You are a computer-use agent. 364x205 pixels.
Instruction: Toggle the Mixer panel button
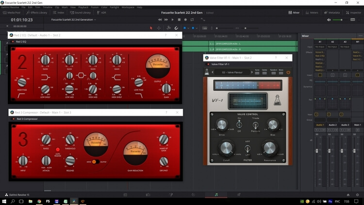point(294,13)
